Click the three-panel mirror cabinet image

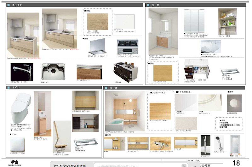tap(194, 21)
